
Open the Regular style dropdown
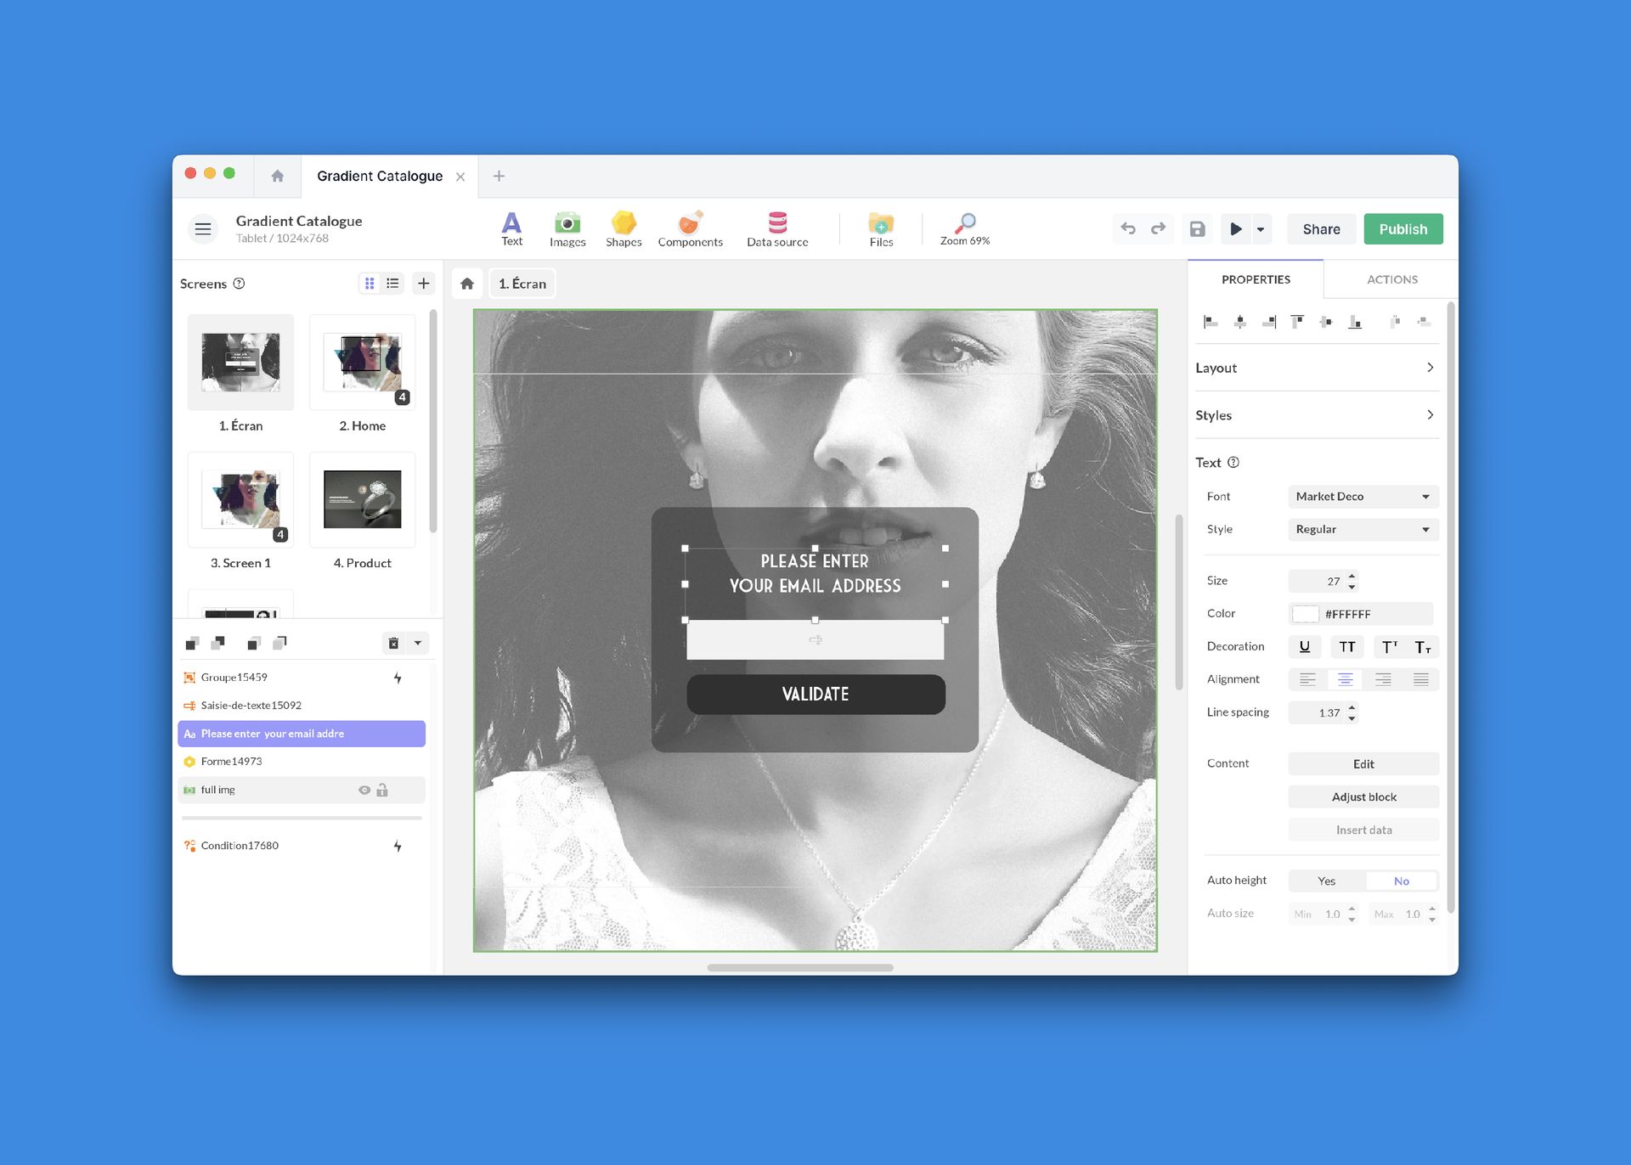point(1363,529)
